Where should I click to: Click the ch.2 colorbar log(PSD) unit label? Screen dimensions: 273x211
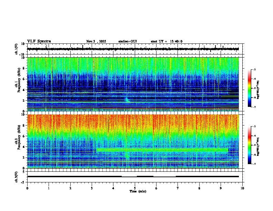tap(258, 147)
